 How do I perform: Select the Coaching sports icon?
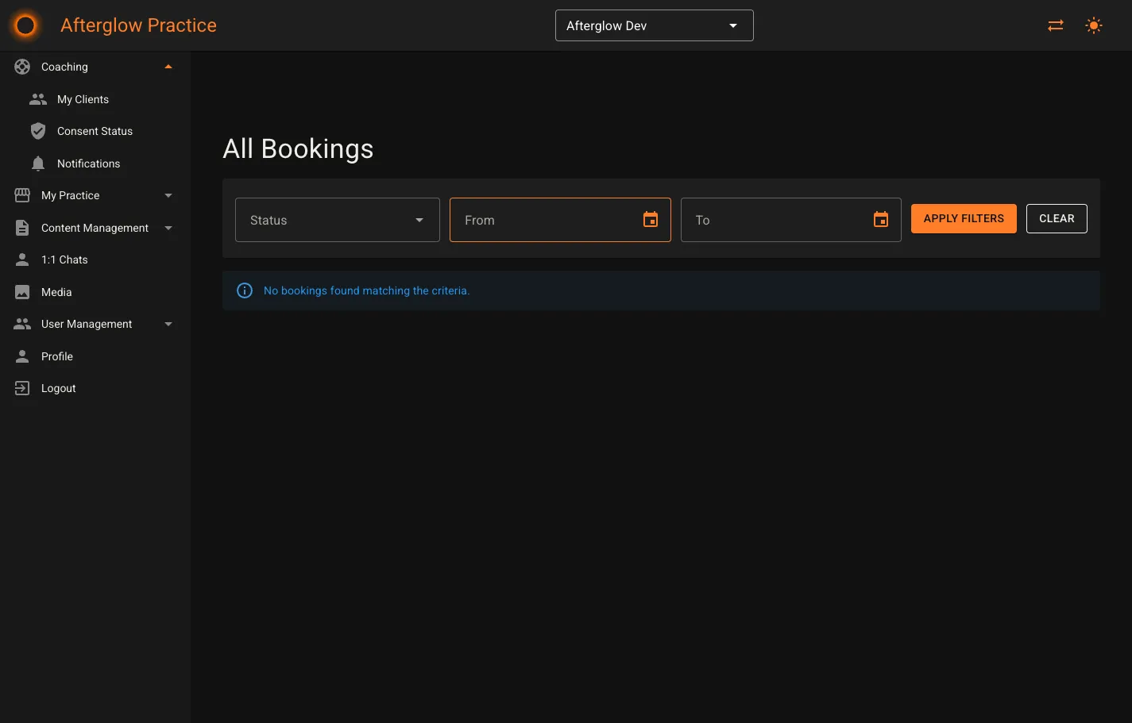pos(21,67)
